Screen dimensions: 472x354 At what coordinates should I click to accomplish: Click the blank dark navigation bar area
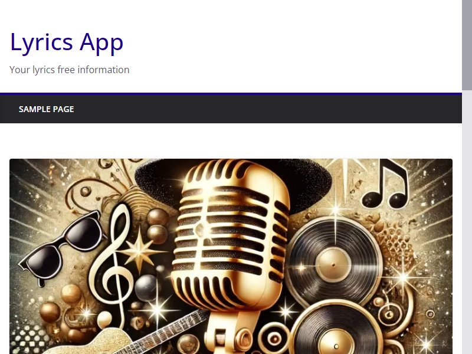(268, 109)
